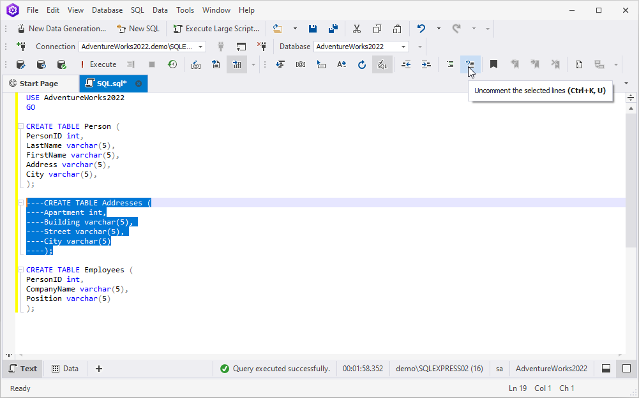Click the database refresh icon

pos(41,64)
